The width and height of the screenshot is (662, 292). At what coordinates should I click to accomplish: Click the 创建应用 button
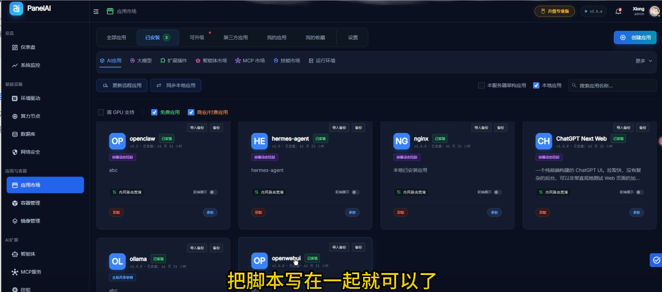[x=635, y=37]
